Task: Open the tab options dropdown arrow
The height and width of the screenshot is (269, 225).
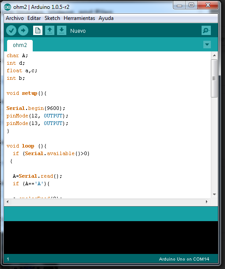Action: pyautogui.click(x=207, y=45)
